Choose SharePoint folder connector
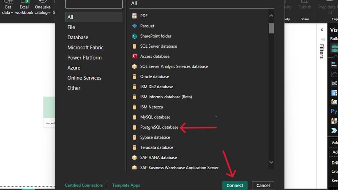This screenshot has height=190, width=338. (155, 36)
